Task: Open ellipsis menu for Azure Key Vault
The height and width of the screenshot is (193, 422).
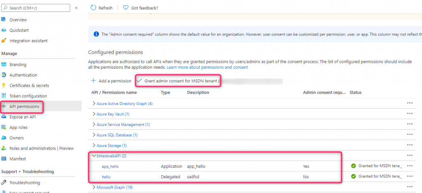Action: [410, 114]
